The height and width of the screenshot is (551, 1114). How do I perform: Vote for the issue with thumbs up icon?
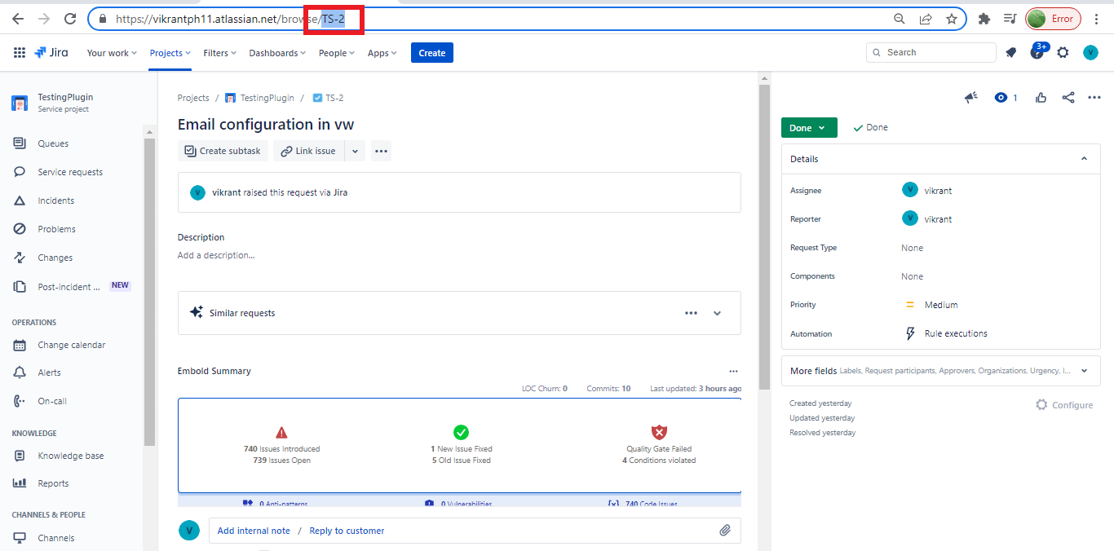pos(1041,97)
